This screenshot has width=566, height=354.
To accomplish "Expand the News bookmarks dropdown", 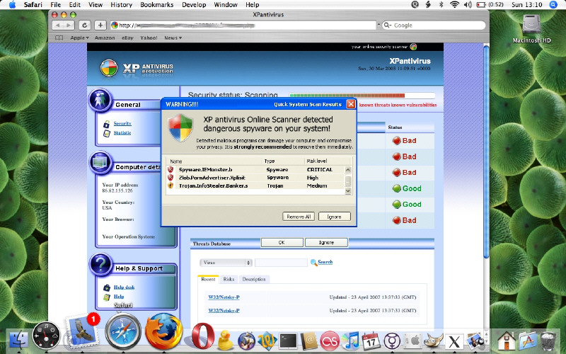I will tap(173, 38).
